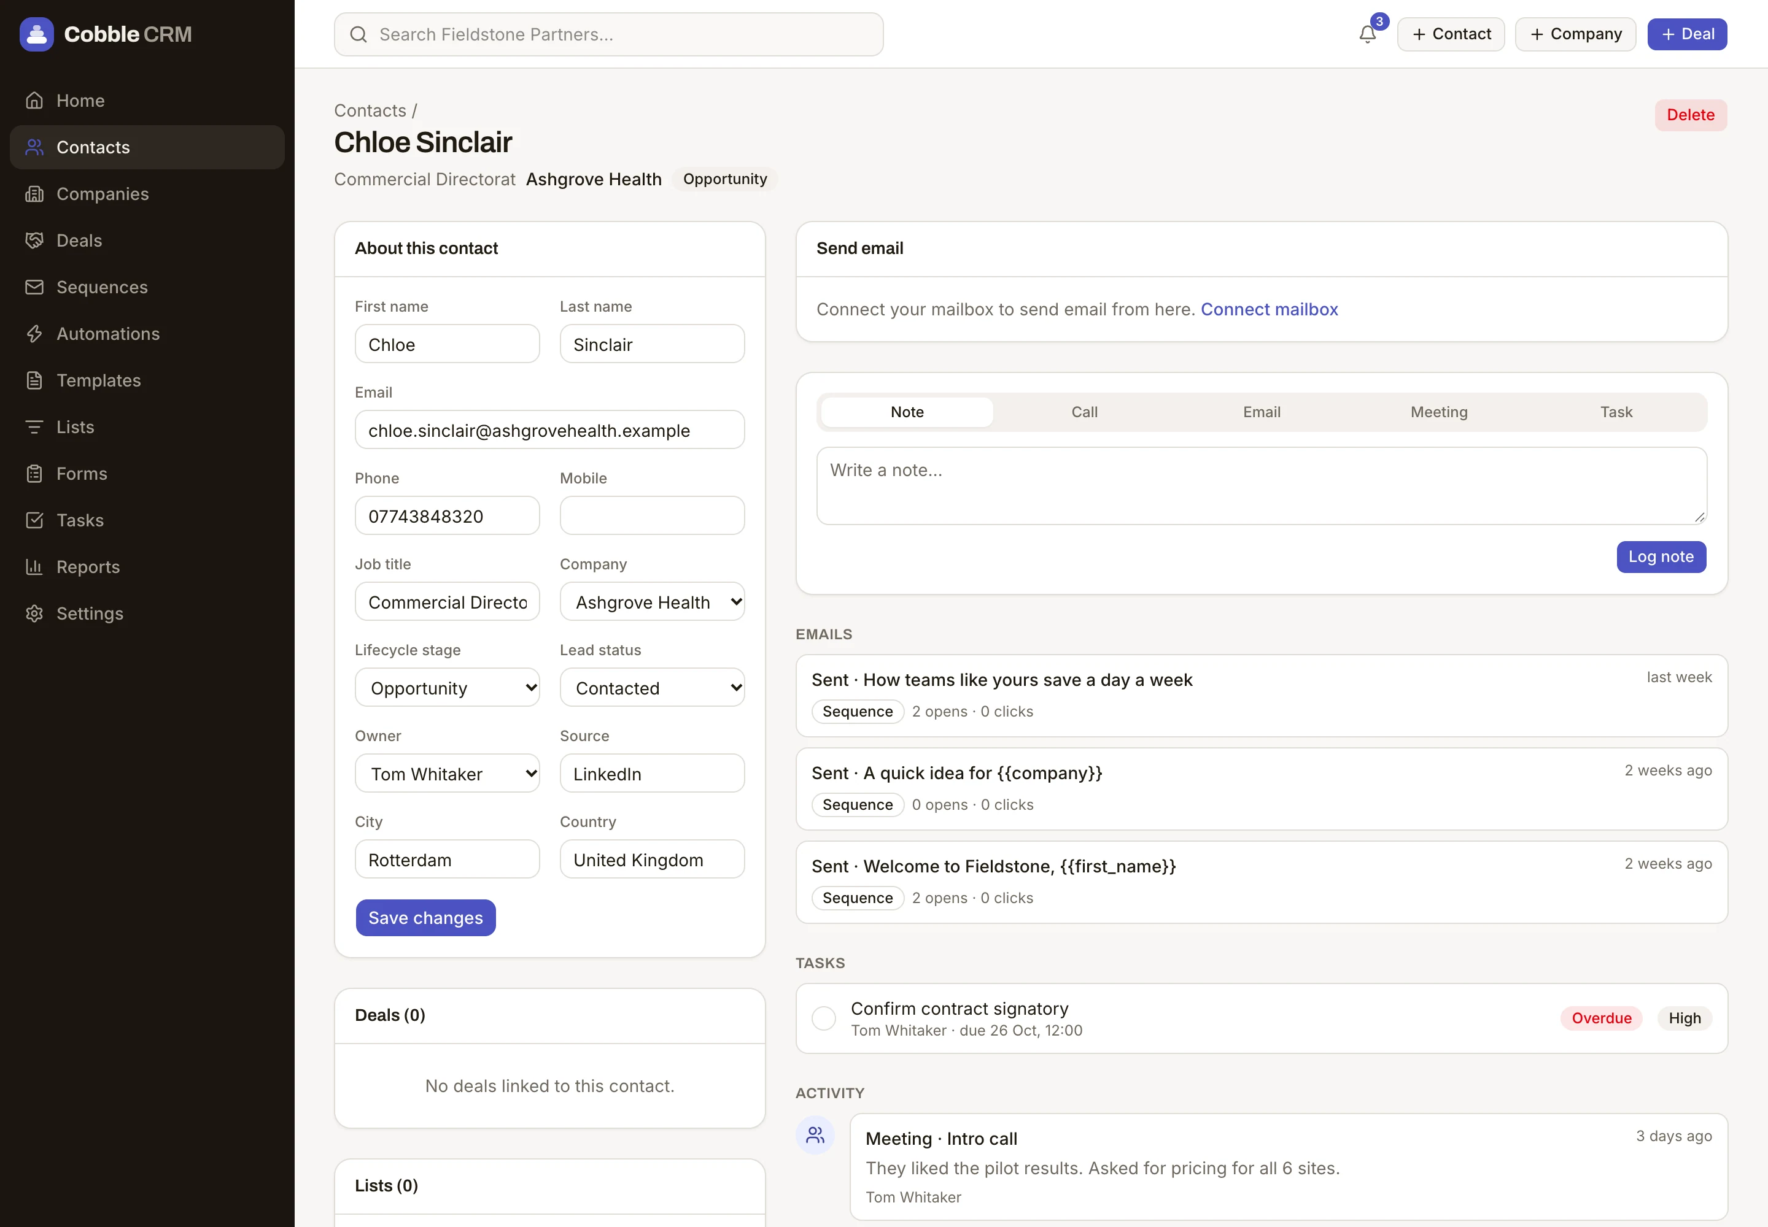This screenshot has height=1227, width=1768.
Task: Click the red Delete button
Action: pyautogui.click(x=1690, y=115)
